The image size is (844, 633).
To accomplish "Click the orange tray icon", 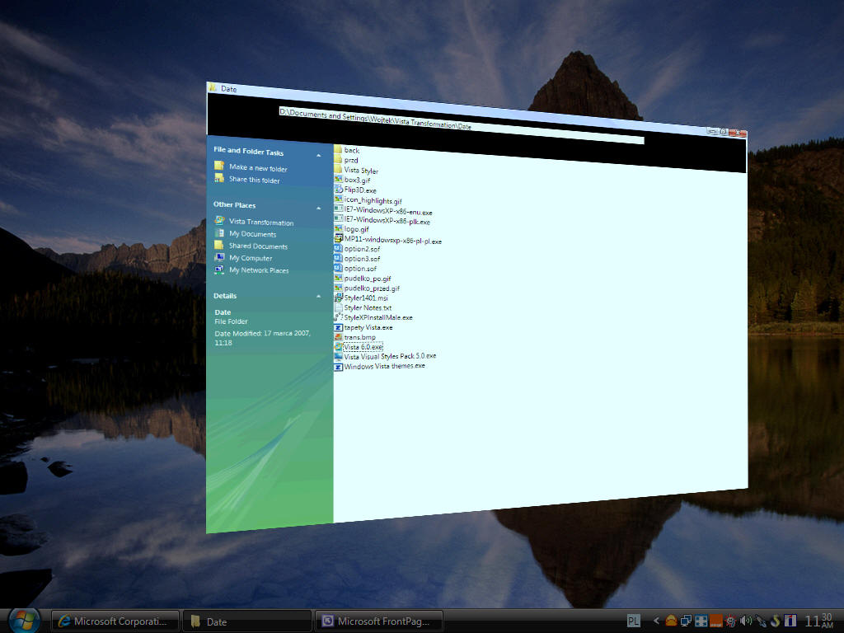I will click(715, 621).
